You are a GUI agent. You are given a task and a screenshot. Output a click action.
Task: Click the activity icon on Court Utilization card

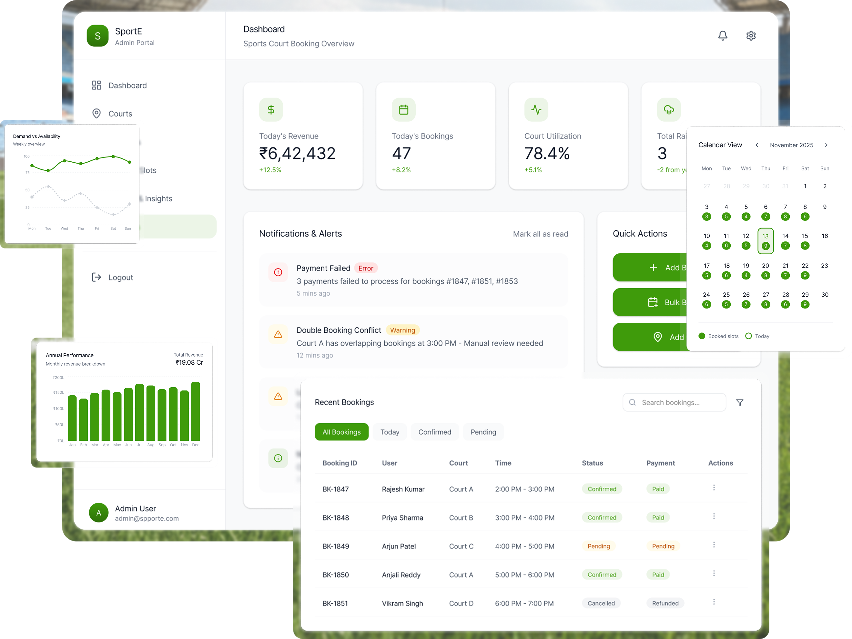(x=536, y=109)
